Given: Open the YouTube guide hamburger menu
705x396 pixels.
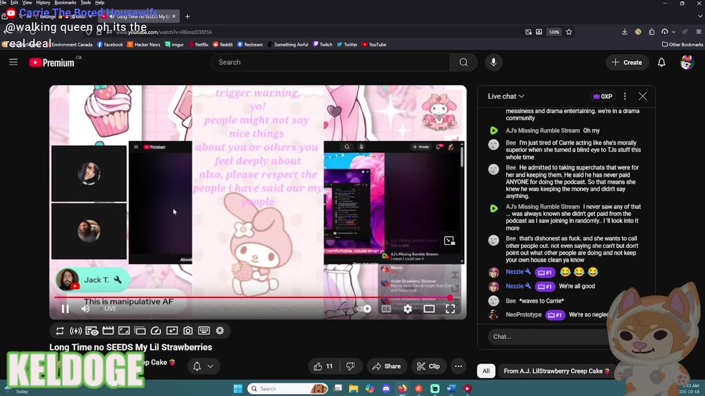Looking at the screenshot, I should [x=13, y=62].
